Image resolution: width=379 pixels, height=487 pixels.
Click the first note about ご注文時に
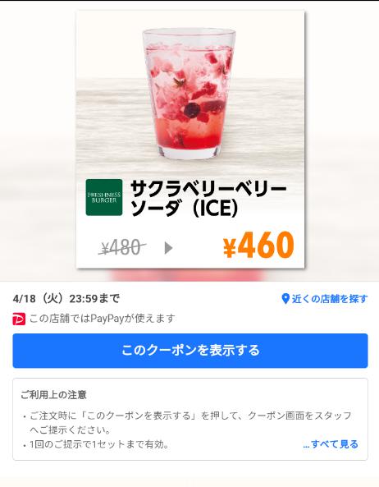coord(190,423)
